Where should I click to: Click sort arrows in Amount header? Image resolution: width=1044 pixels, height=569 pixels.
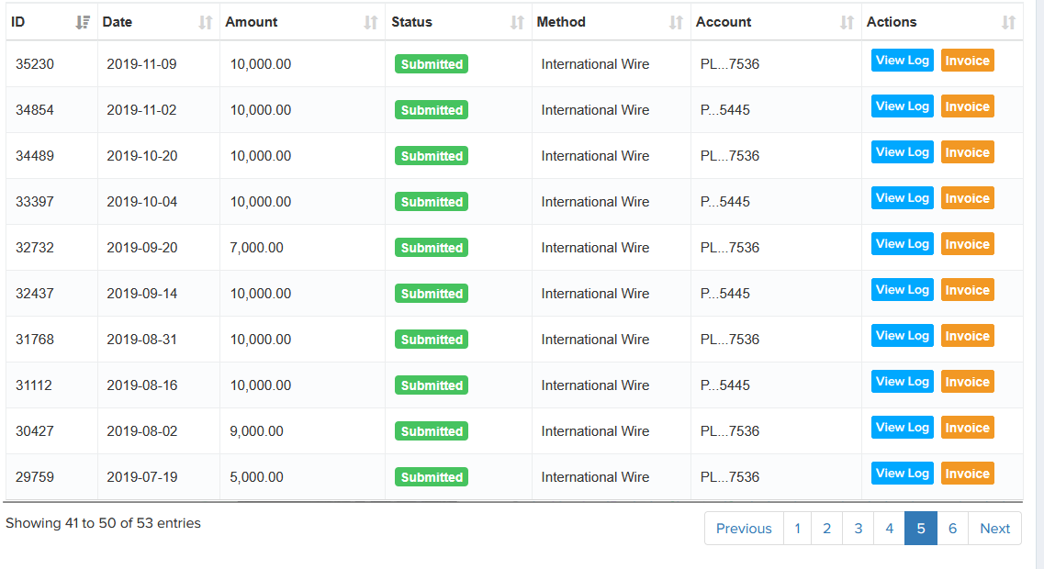pyautogui.click(x=371, y=23)
